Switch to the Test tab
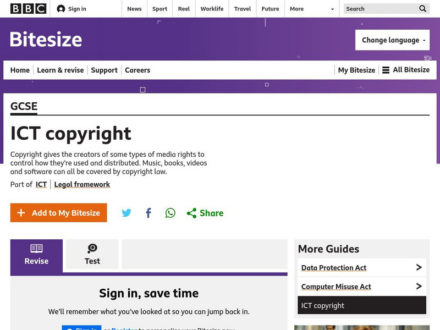Viewport: 440px width, 330px height. click(92, 254)
